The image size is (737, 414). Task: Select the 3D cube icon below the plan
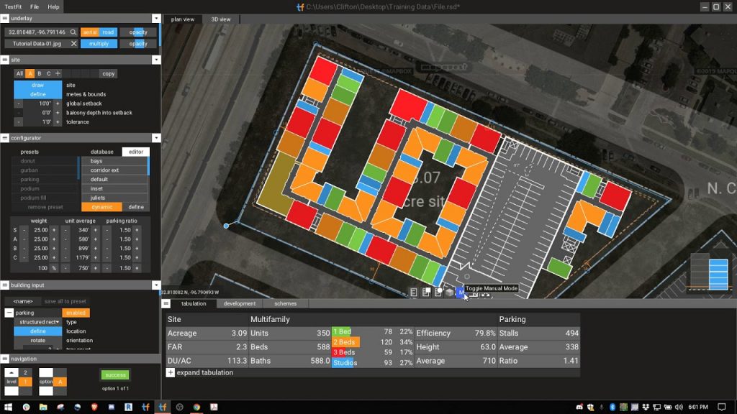[449, 293]
